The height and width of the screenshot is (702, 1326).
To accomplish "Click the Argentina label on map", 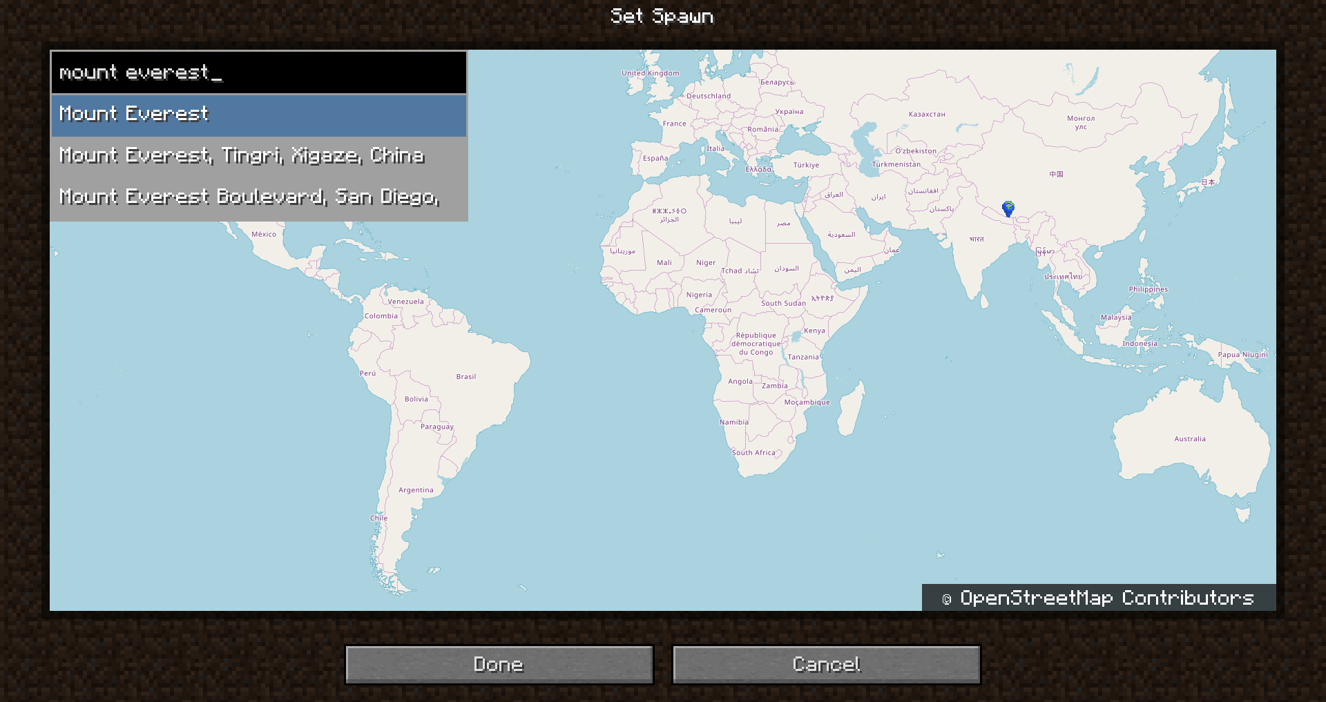I will 416,490.
